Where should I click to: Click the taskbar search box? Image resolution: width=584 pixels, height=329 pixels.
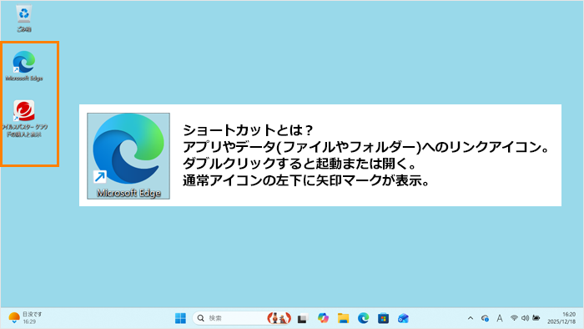[242, 318]
